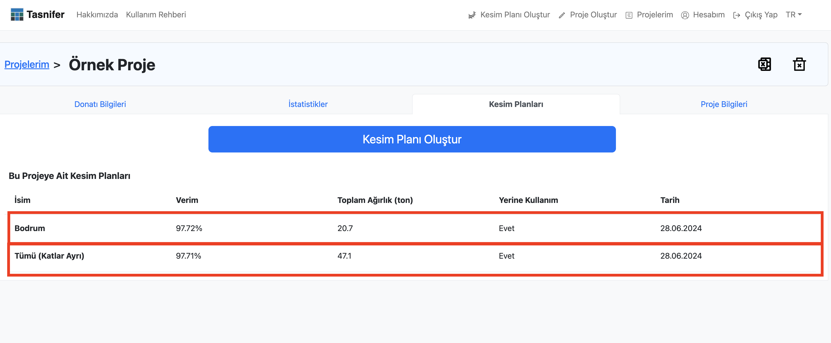The width and height of the screenshot is (831, 343).
Task: Delete project trash icon
Action: (799, 65)
